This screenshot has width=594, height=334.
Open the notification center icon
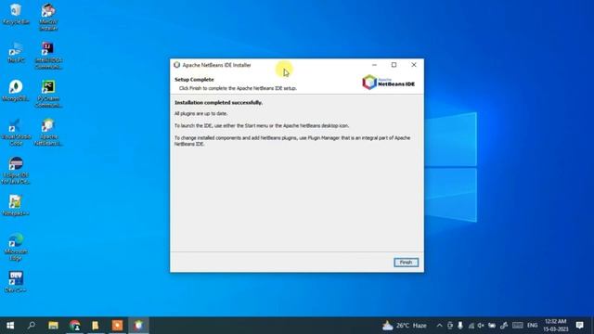[579, 326]
